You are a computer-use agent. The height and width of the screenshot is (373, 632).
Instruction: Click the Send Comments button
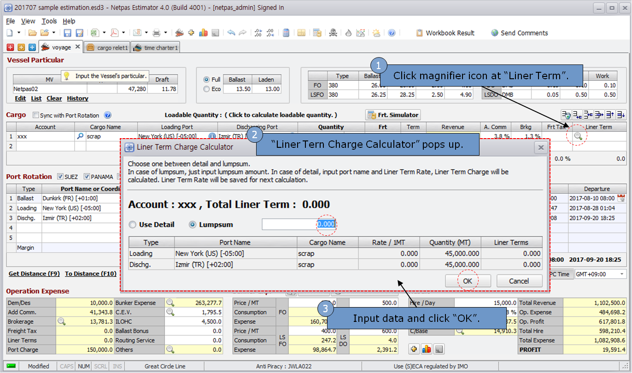point(519,33)
